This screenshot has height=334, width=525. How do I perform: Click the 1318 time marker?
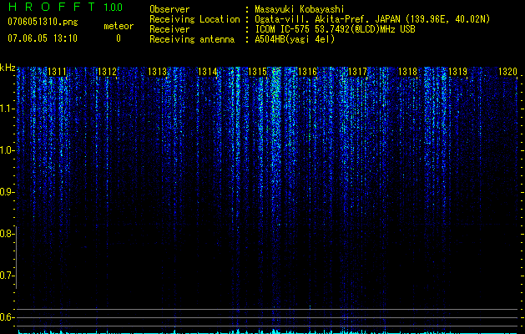tap(407, 72)
